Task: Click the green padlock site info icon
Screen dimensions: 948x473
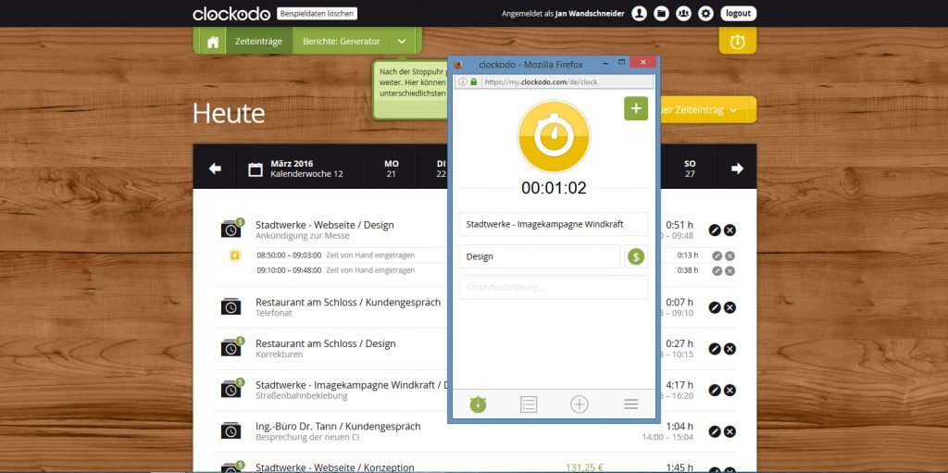Action: pyautogui.click(x=473, y=81)
